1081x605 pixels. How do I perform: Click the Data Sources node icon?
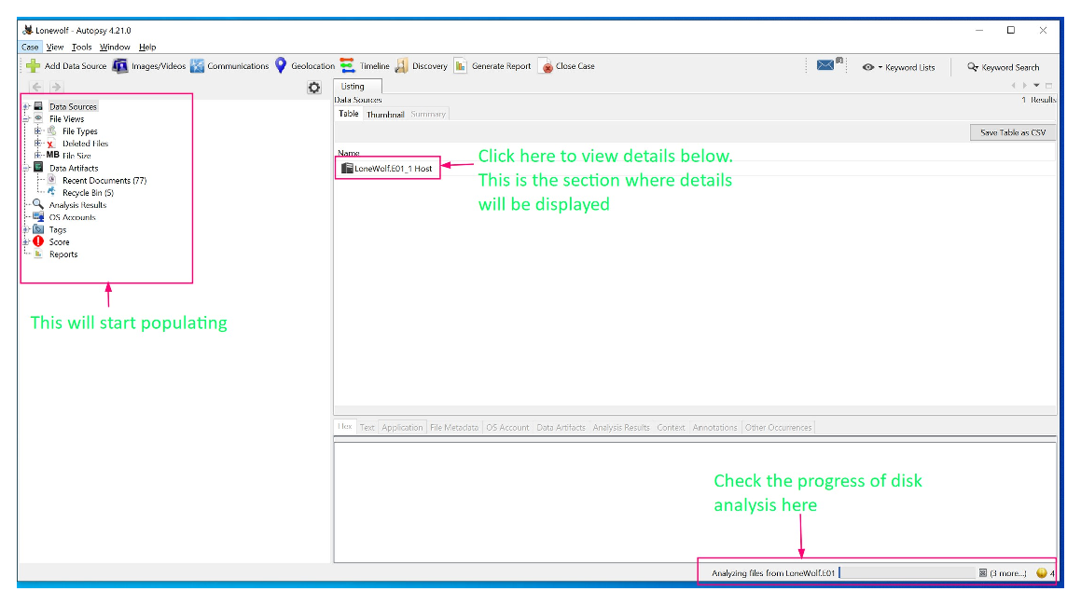pyautogui.click(x=38, y=106)
